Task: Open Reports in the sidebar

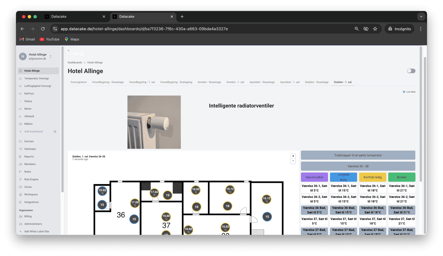Action: pos(29,157)
